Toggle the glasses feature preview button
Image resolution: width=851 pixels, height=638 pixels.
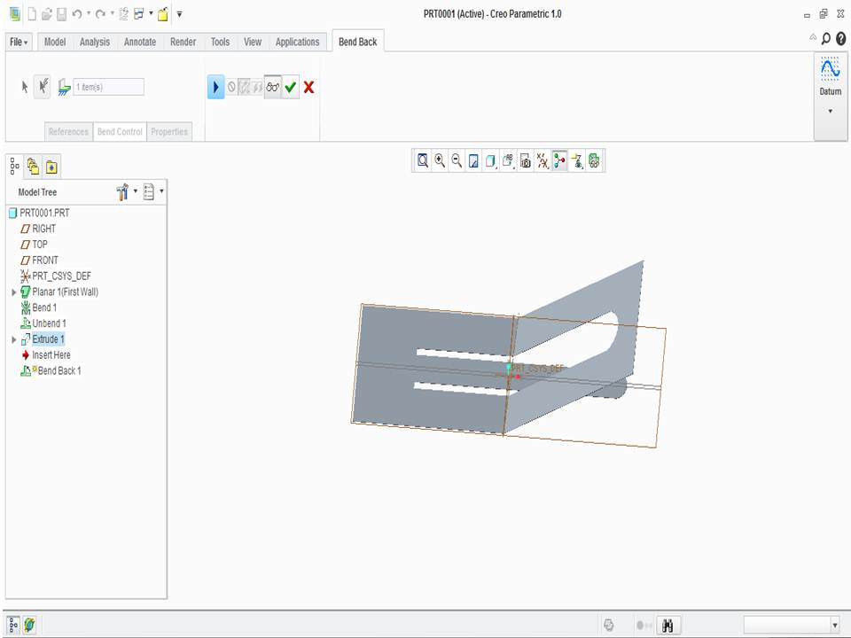(x=273, y=87)
